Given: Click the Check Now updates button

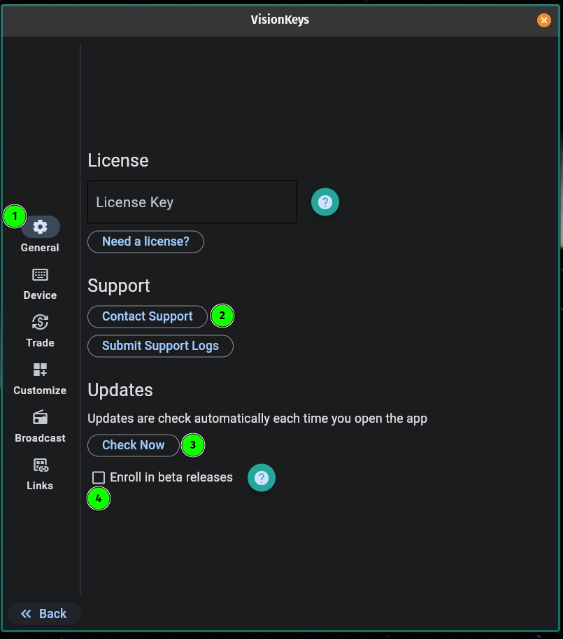Looking at the screenshot, I should pos(133,445).
